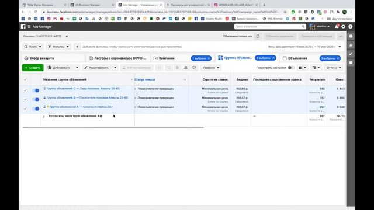The height and width of the screenshot is (210, 374).
Task: Open the charts icon in right sidebar
Action: pos(351,45)
